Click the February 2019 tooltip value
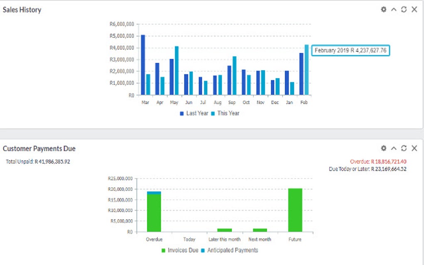Viewport: 424px width, 265px height. (x=351, y=50)
